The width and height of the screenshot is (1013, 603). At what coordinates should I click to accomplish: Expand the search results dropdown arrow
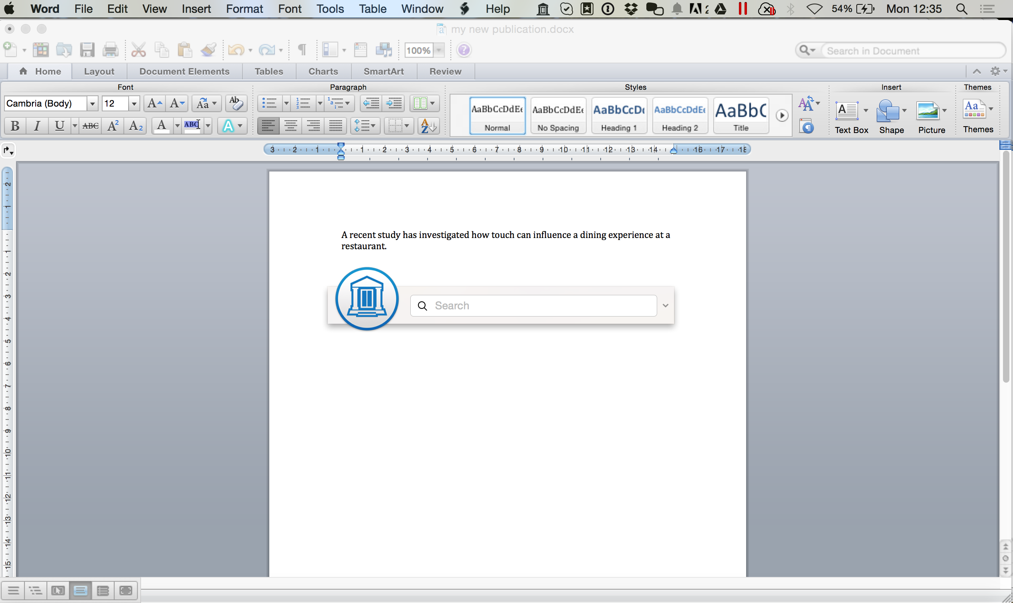[664, 305]
